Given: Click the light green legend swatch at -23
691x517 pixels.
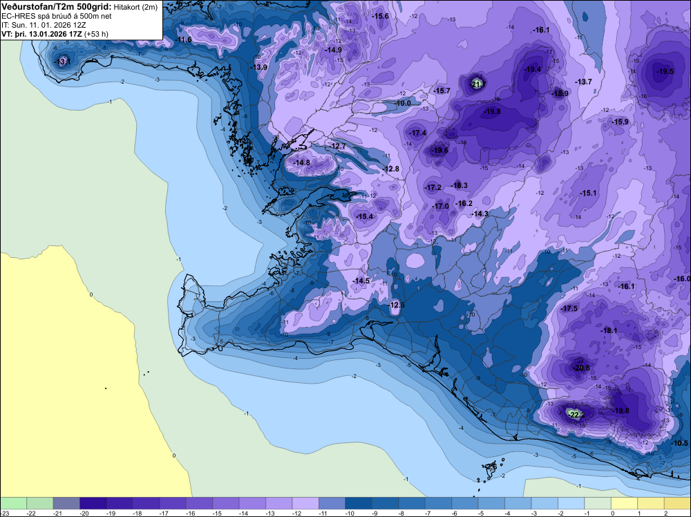Looking at the screenshot, I should 13,503.
